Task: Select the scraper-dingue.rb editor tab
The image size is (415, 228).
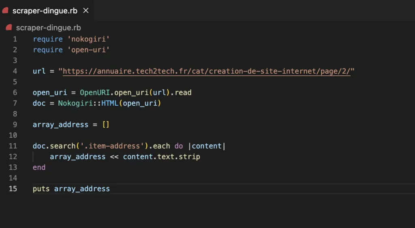Action: [47, 11]
